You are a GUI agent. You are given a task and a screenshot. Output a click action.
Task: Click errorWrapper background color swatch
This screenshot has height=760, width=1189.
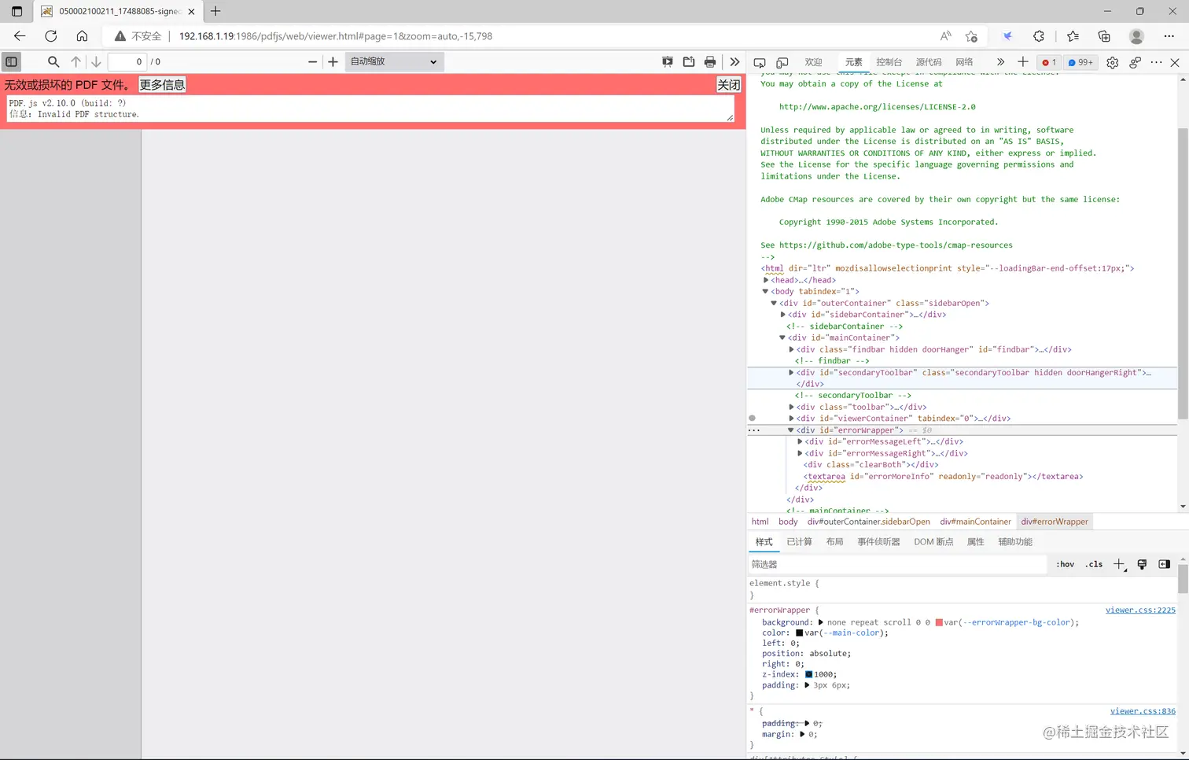tap(939, 622)
